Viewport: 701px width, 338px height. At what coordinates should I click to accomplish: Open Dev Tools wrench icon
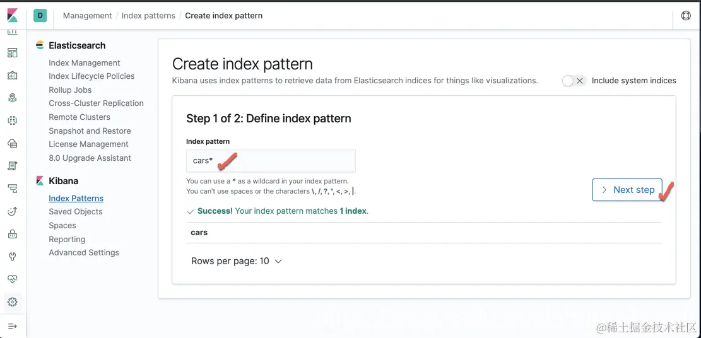(13, 257)
